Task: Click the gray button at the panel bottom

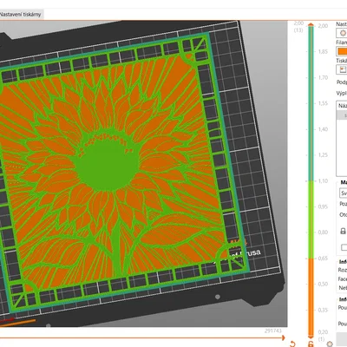Action: (x=342, y=339)
